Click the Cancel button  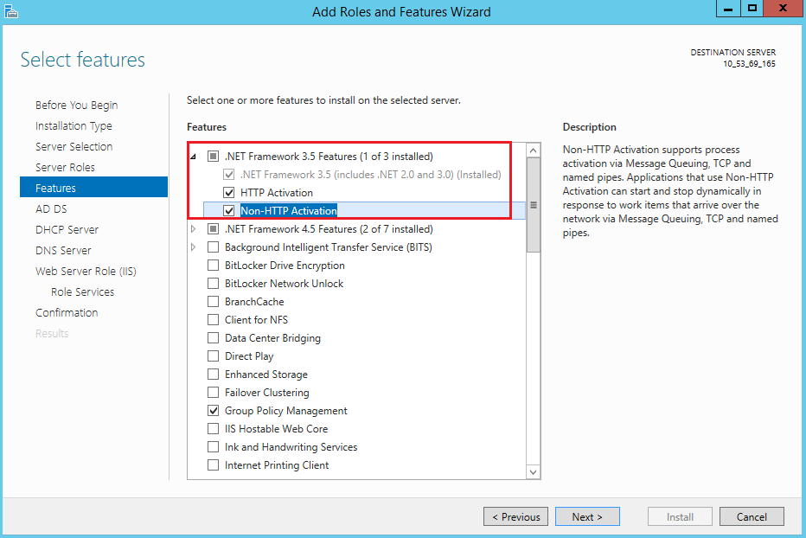[x=752, y=517]
